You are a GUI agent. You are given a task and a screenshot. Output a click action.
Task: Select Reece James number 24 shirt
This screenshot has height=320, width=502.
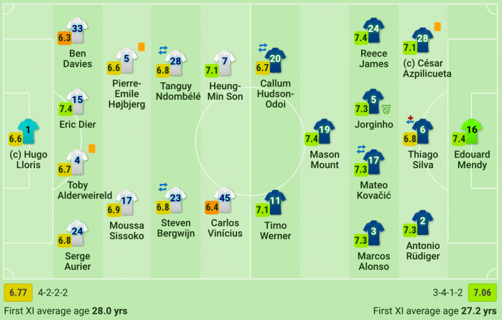pyautogui.click(x=373, y=30)
